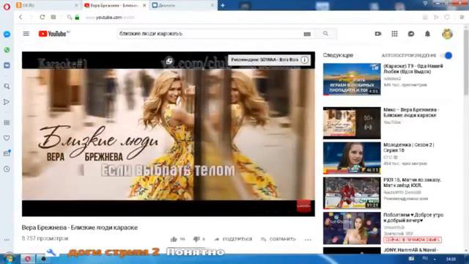Toggle the autoplay switch
The width and height of the screenshot is (469, 264).
[446, 56]
